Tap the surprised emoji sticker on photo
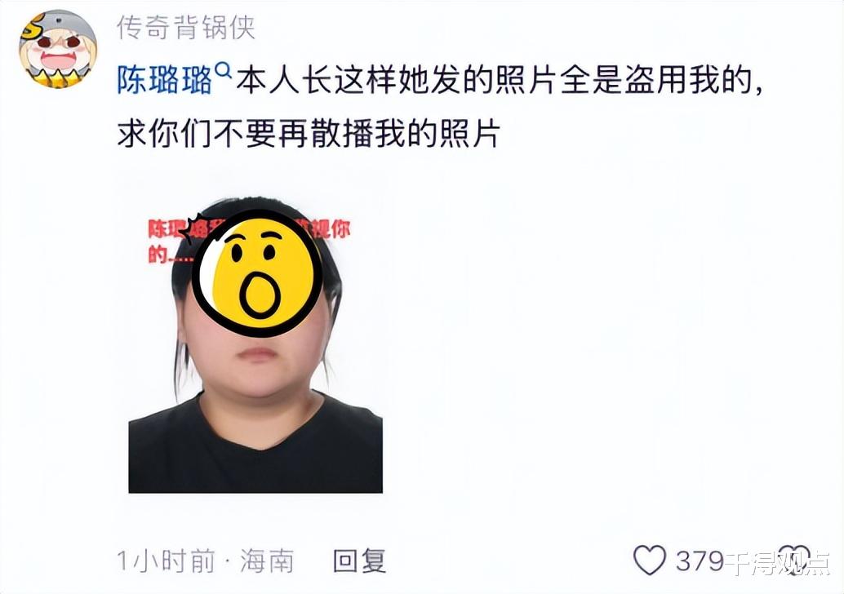This screenshot has width=844, height=594. tap(257, 273)
